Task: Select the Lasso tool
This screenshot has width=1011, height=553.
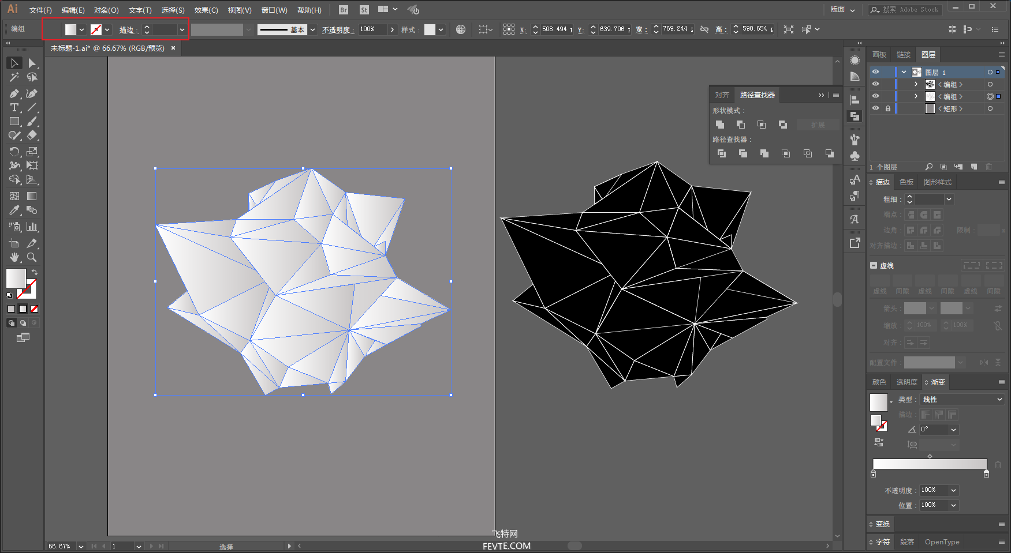Action: click(x=32, y=77)
